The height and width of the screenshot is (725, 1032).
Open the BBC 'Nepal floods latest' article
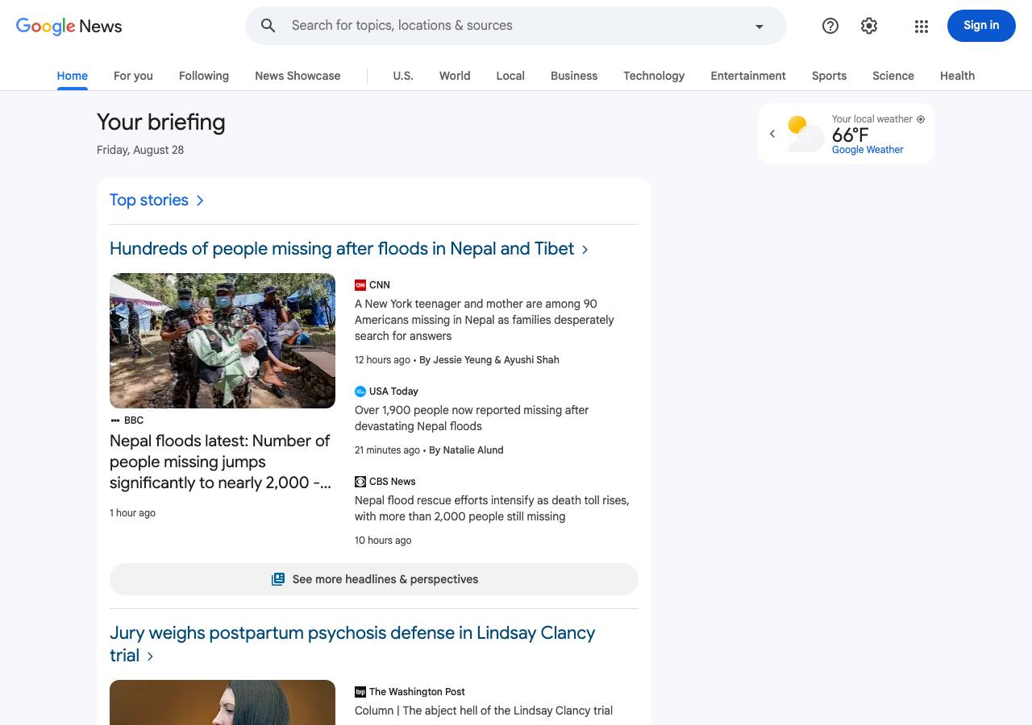pos(221,462)
